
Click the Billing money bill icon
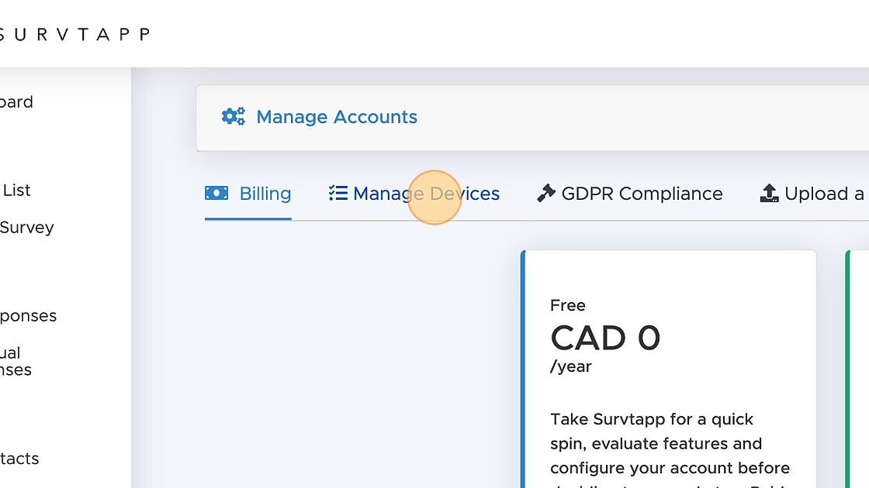[216, 193]
